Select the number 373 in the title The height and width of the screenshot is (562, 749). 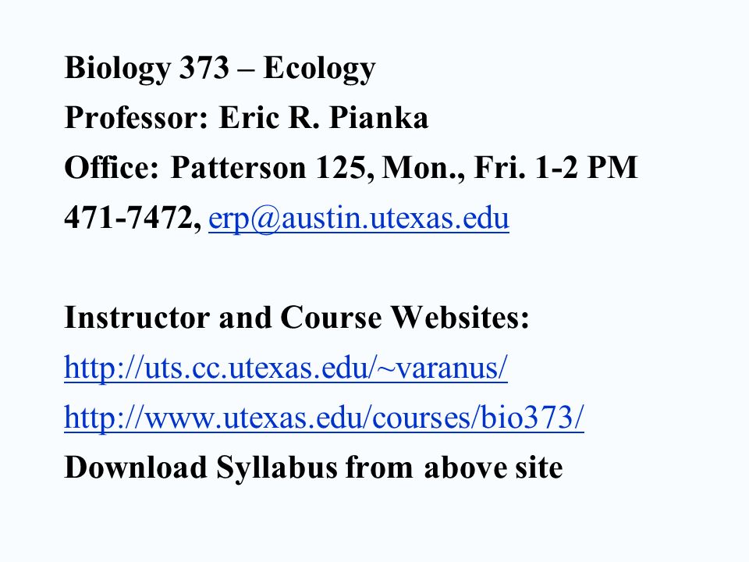204,67
